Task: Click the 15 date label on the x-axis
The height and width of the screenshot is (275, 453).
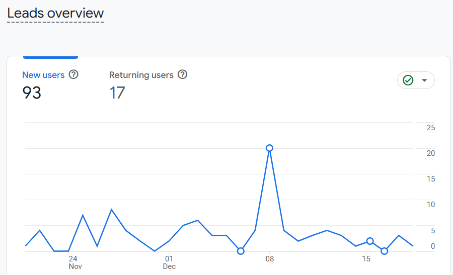Action: point(366,259)
